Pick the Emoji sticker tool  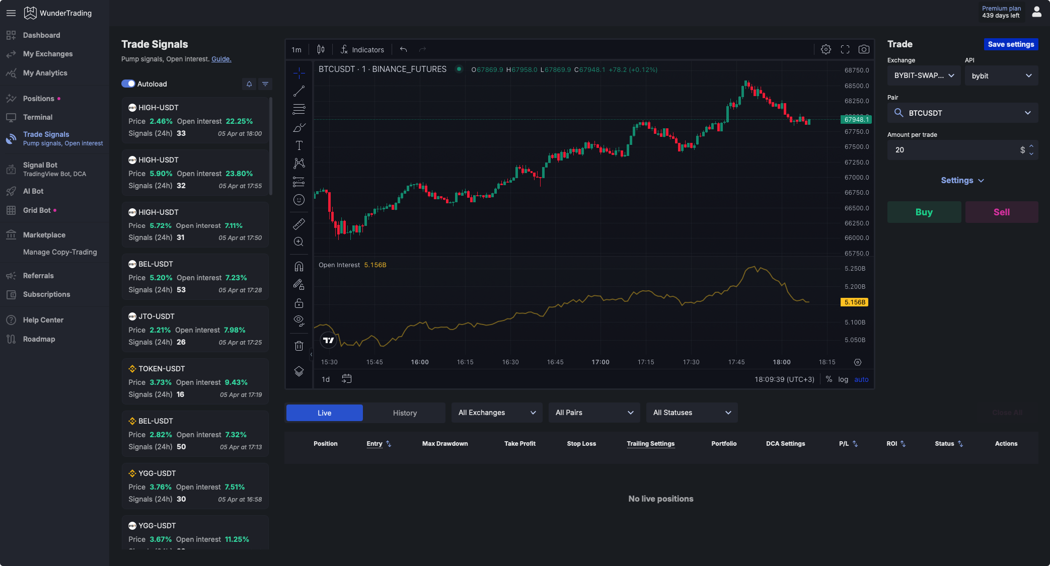click(x=299, y=200)
